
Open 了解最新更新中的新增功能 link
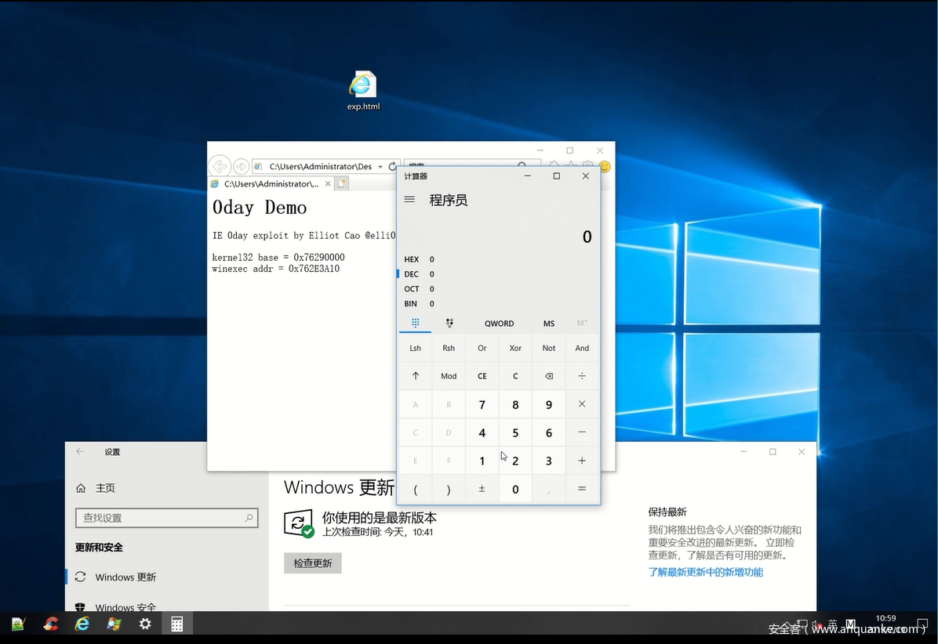[705, 572]
